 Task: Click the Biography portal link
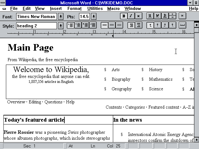[121, 79]
